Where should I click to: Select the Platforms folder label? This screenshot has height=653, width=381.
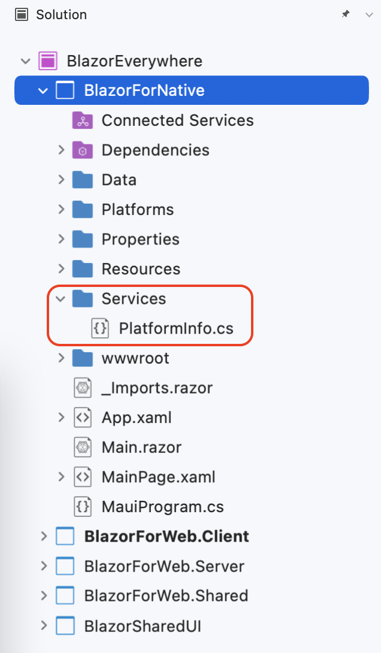tap(138, 210)
